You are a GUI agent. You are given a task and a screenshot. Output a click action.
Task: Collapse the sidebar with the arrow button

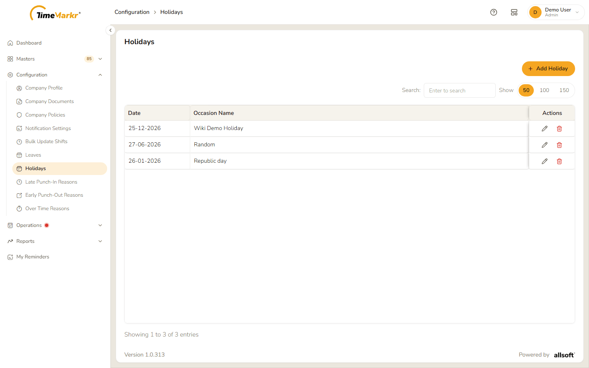(110, 30)
